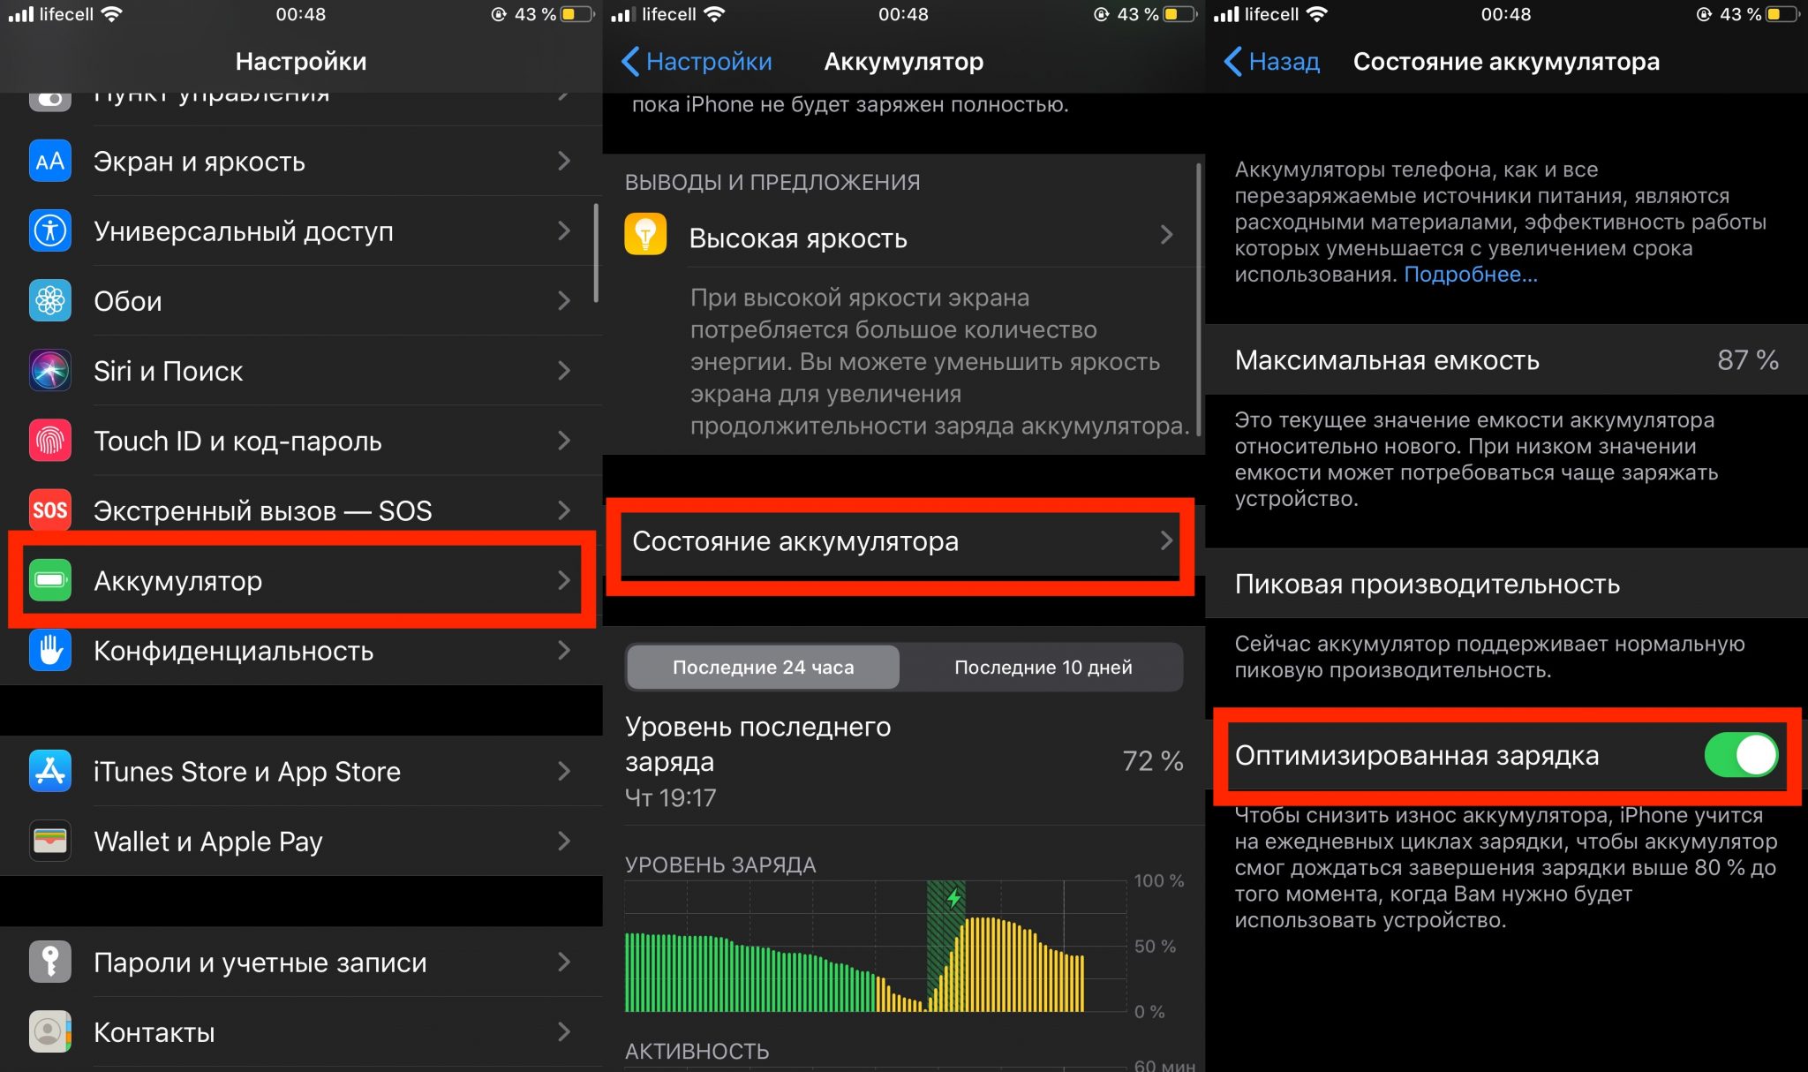Screen dimensions: 1808x1072
Task: Tap the chevron on Экстренный вызов — SOS row
Action: tap(564, 510)
